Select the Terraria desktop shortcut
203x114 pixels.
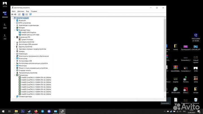click(186, 79)
